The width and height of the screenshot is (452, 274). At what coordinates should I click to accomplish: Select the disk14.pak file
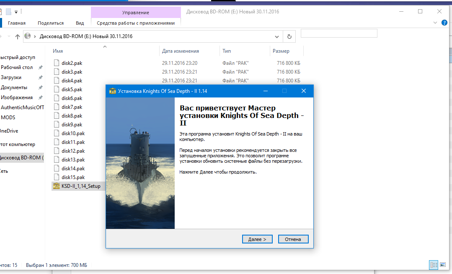[x=73, y=168]
